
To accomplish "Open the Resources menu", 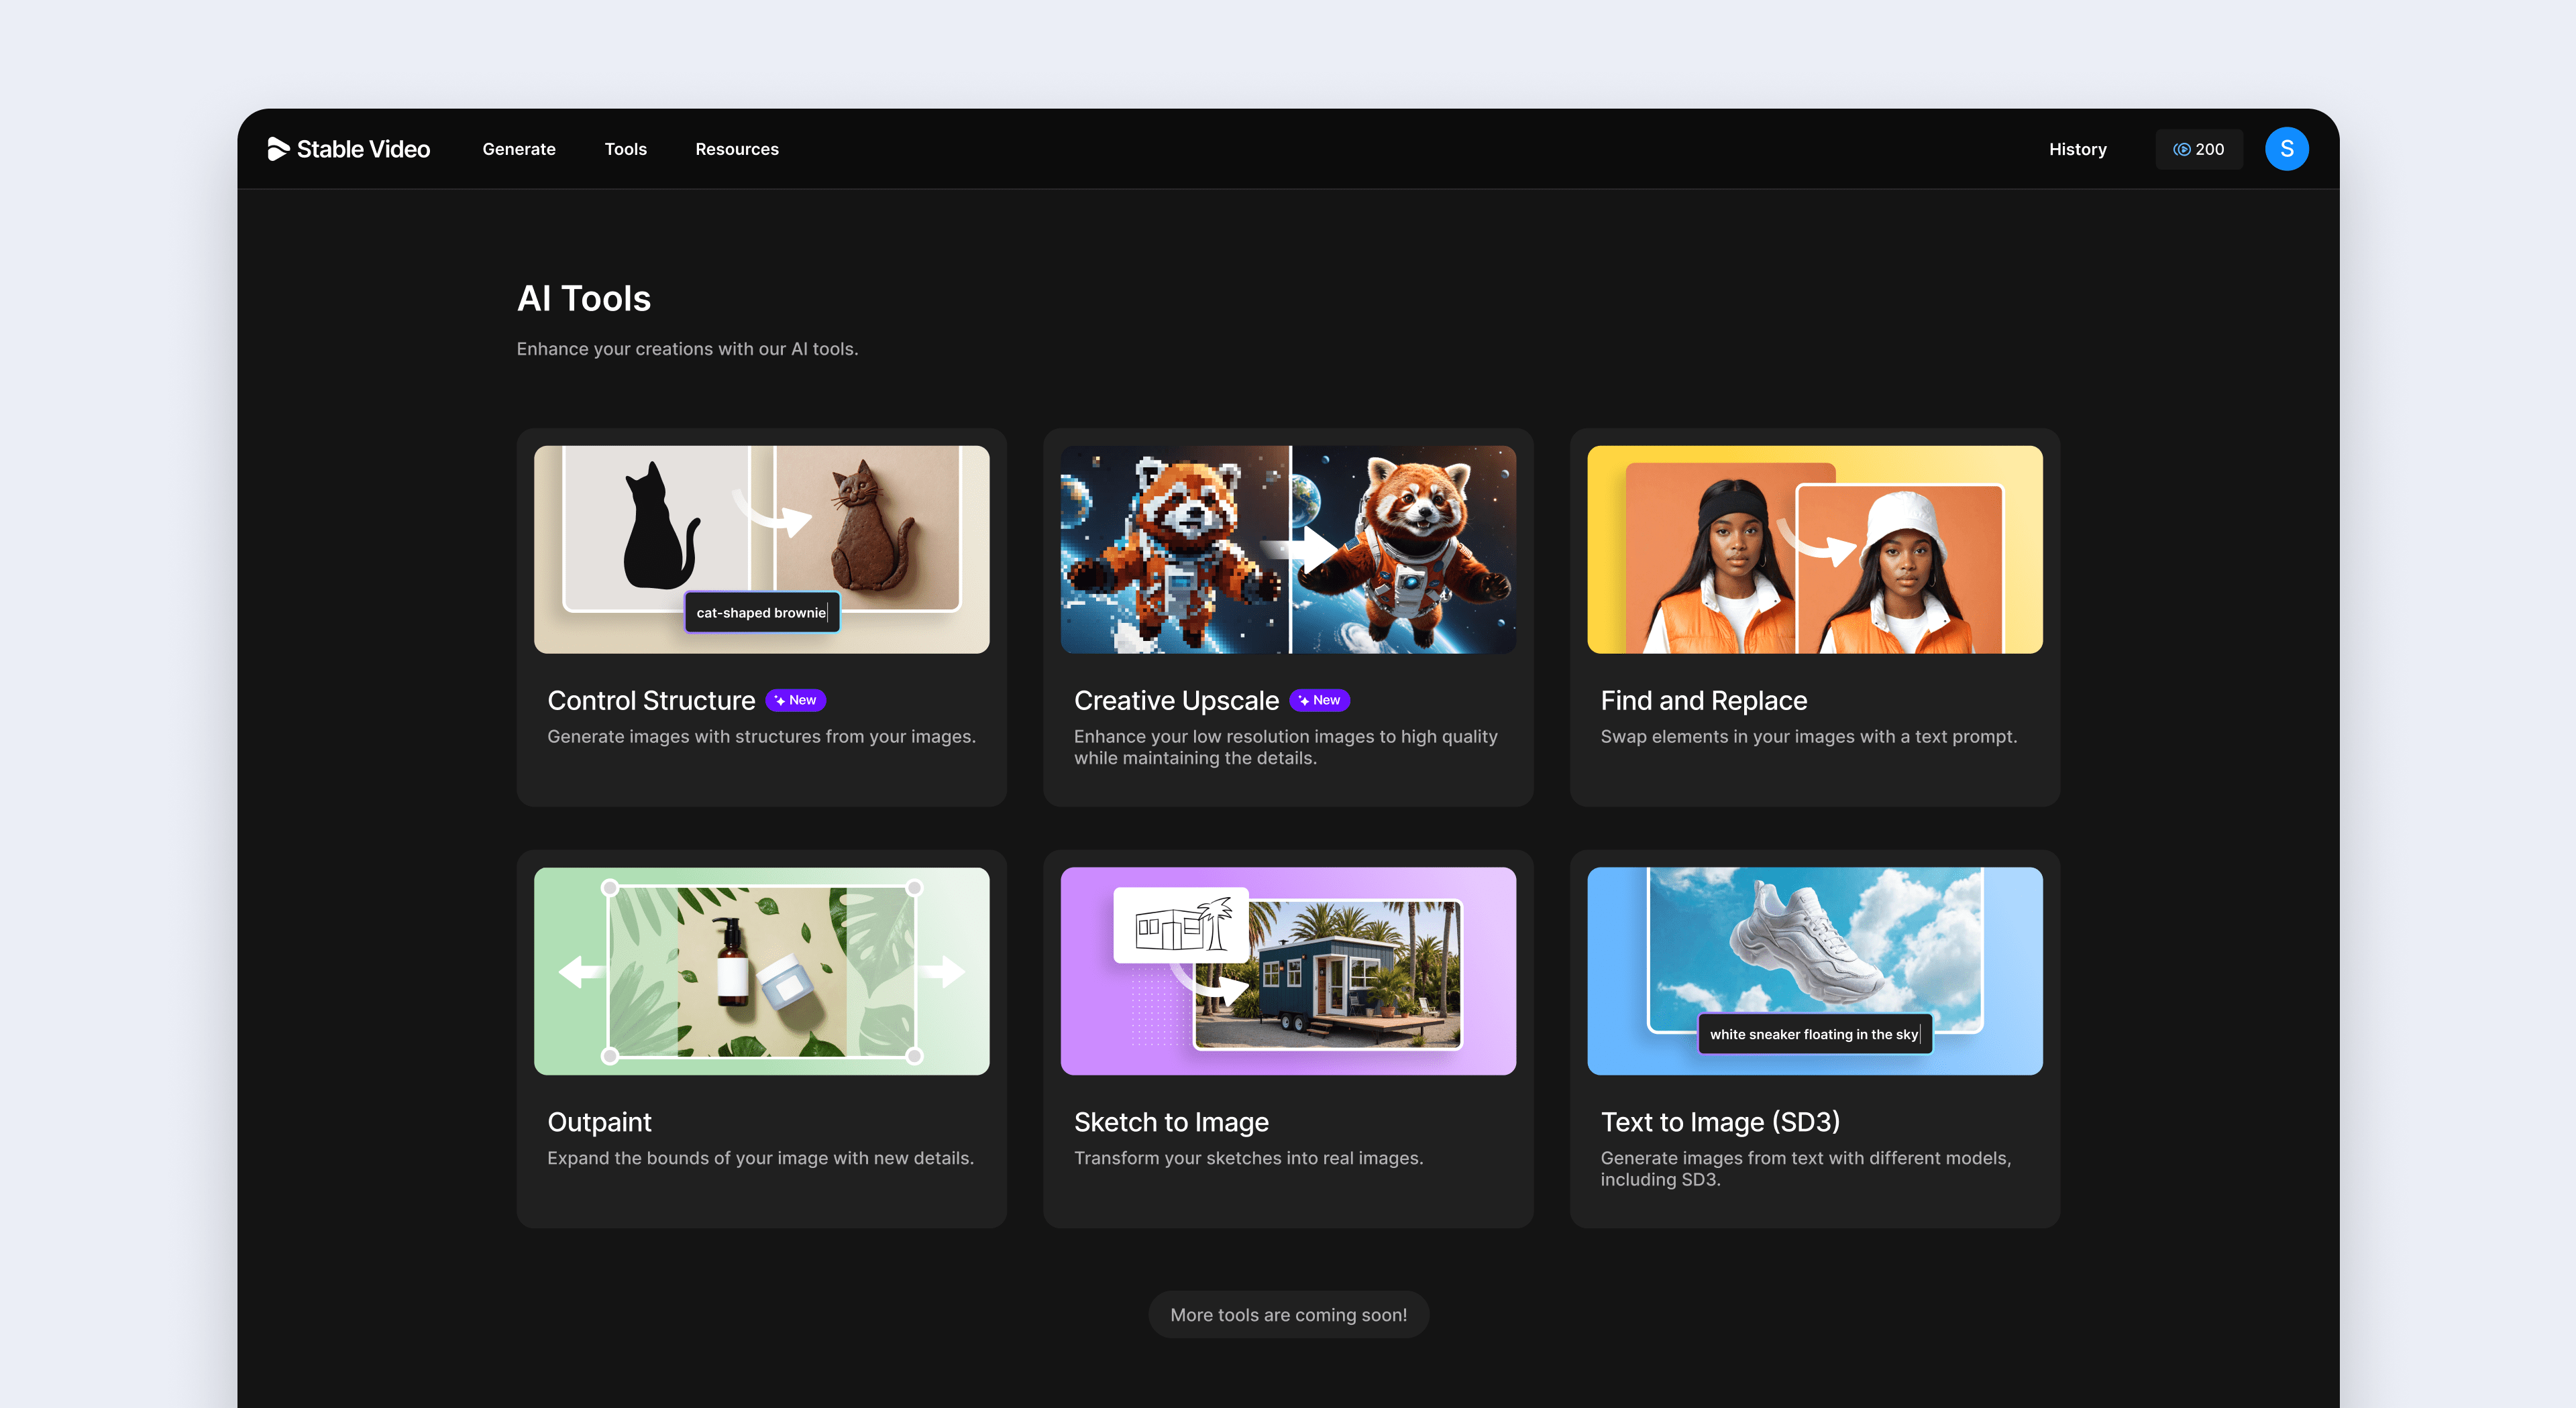I will pyautogui.click(x=737, y=149).
